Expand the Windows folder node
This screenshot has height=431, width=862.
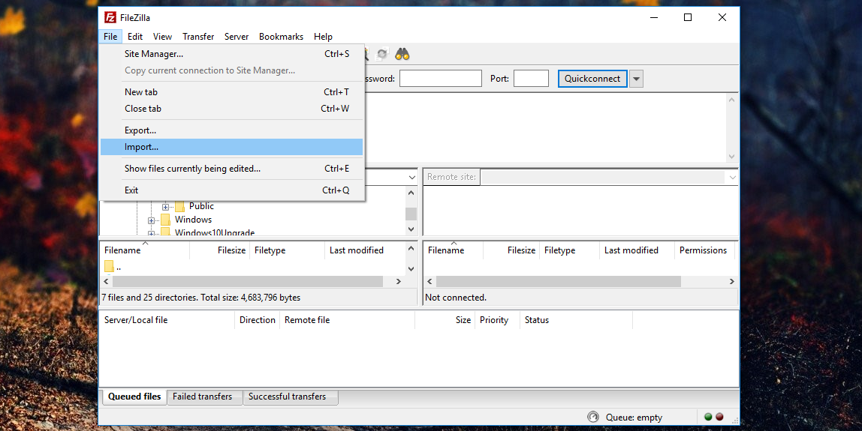click(151, 220)
